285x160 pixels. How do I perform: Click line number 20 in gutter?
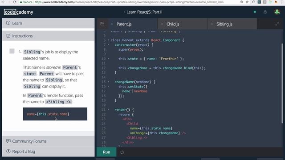(x=103, y=105)
